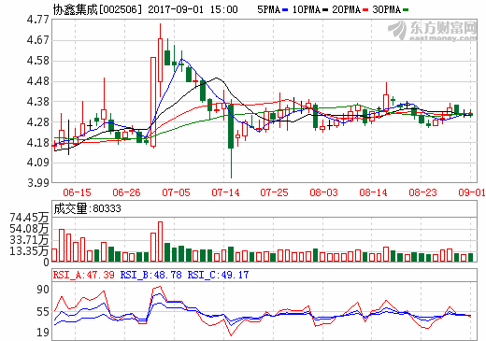486x341 pixels.
Task: Click the 54.08万 volume axis label
Action: click(x=29, y=229)
